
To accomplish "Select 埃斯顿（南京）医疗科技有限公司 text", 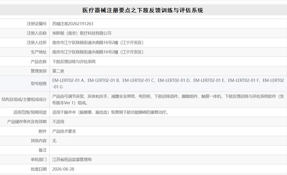I will 82,33.
